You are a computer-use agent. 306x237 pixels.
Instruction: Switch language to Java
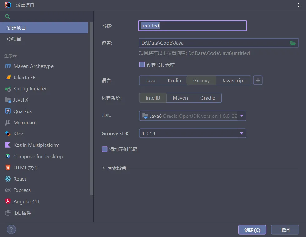[151, 81]
